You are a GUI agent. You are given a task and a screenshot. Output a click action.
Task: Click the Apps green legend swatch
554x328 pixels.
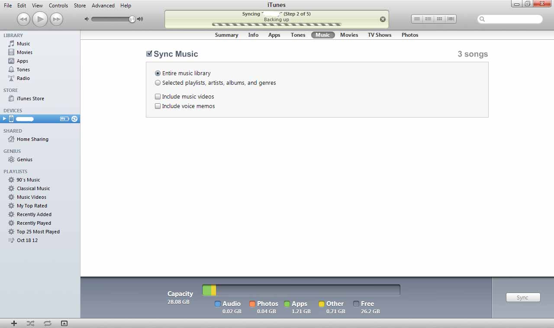[287, 304]
